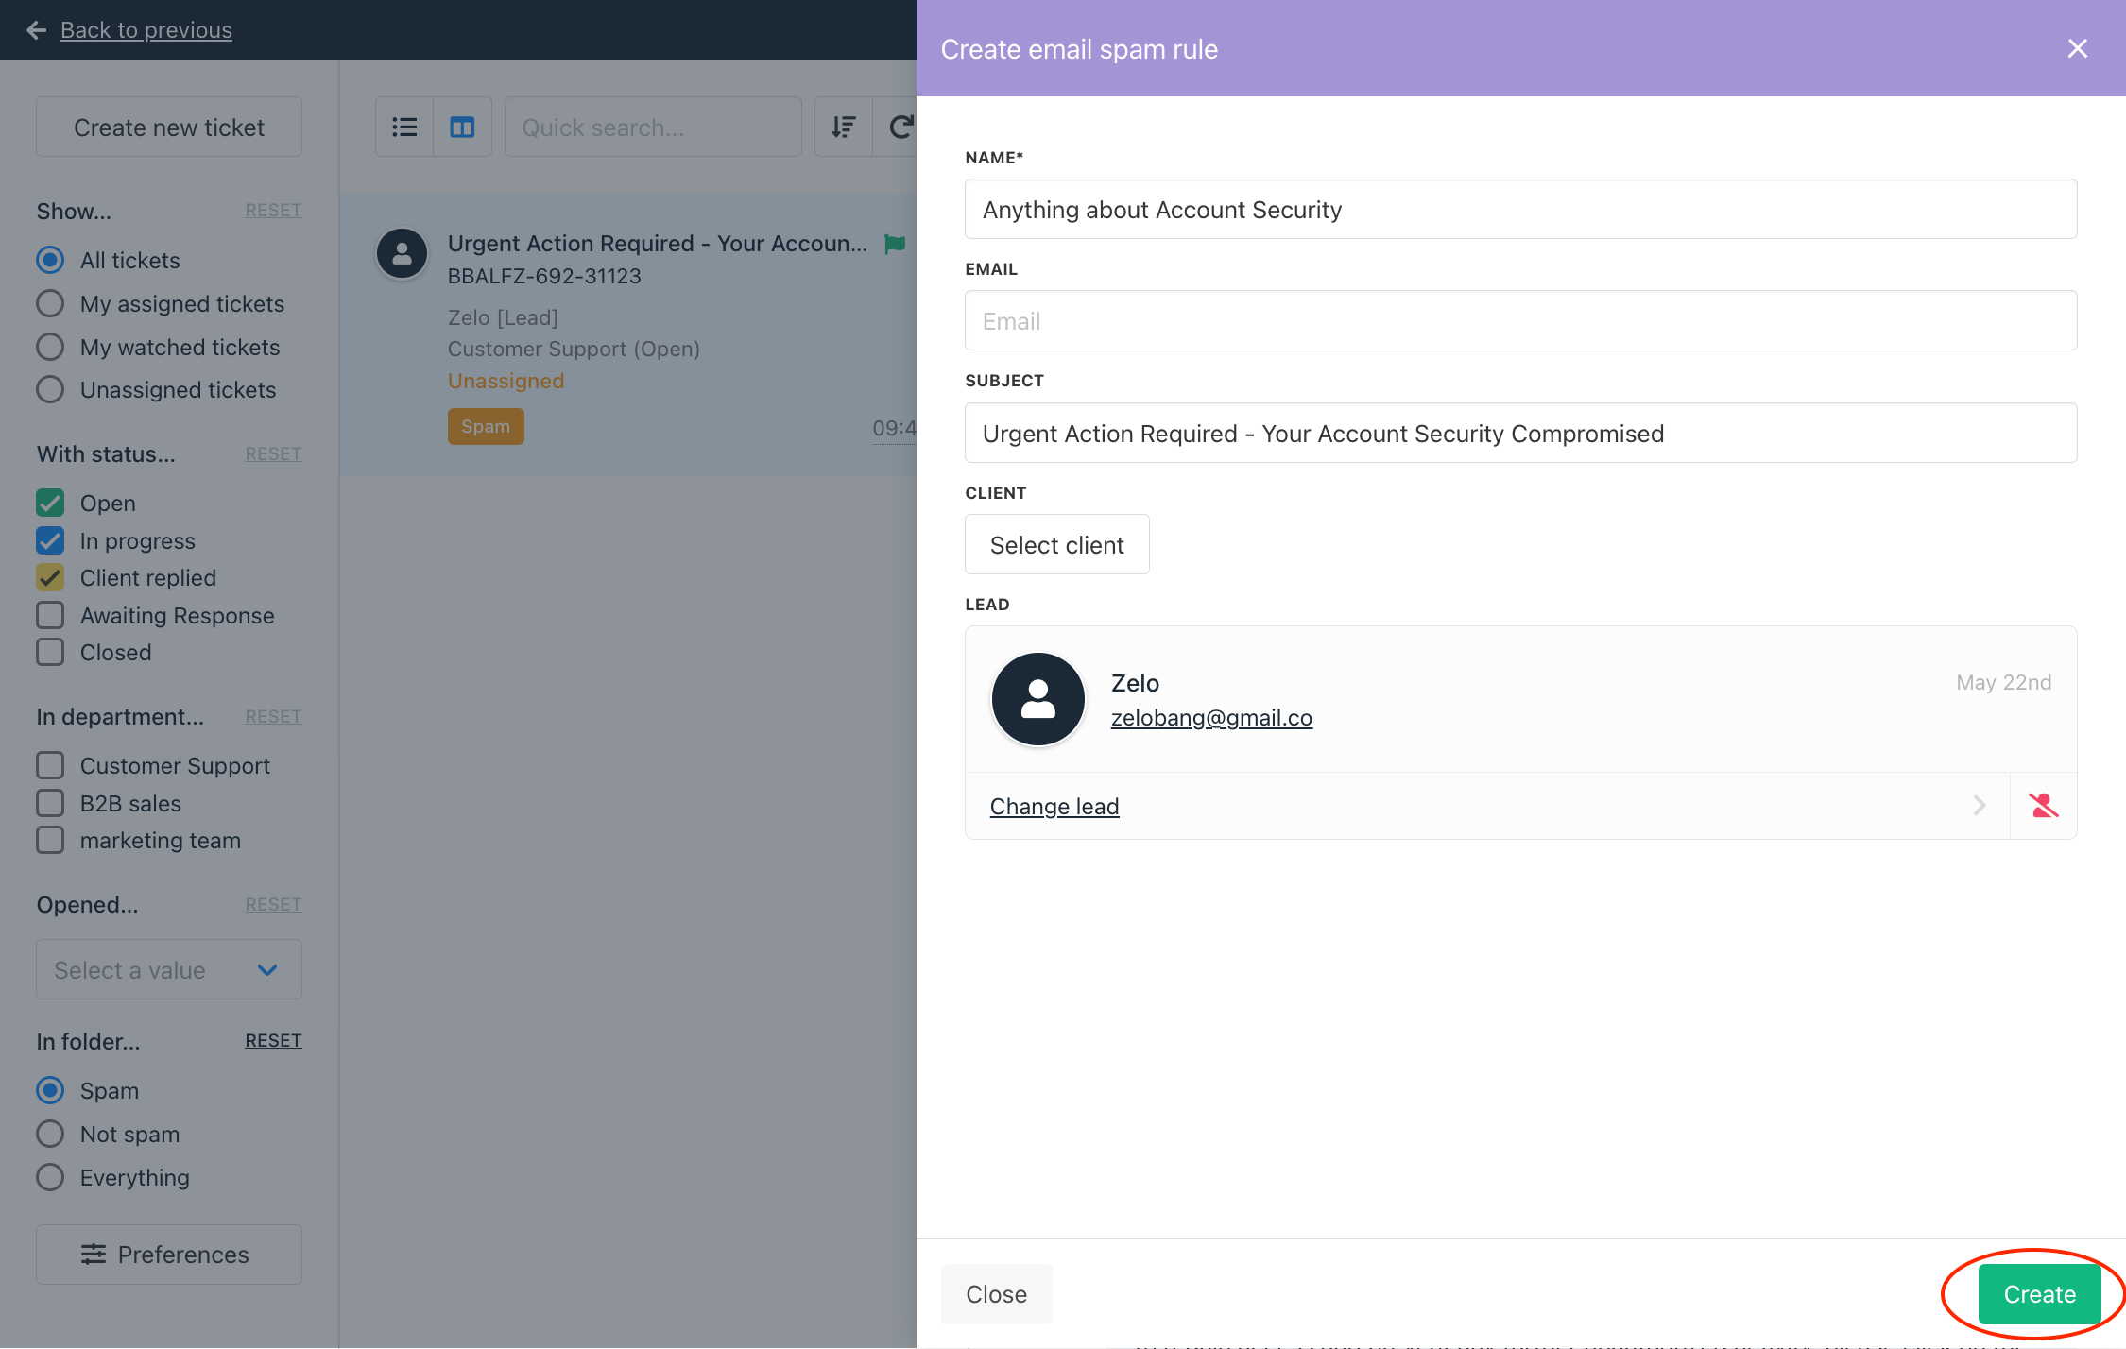
Task: Focus the Email input field
Action: coord(1520,320)
